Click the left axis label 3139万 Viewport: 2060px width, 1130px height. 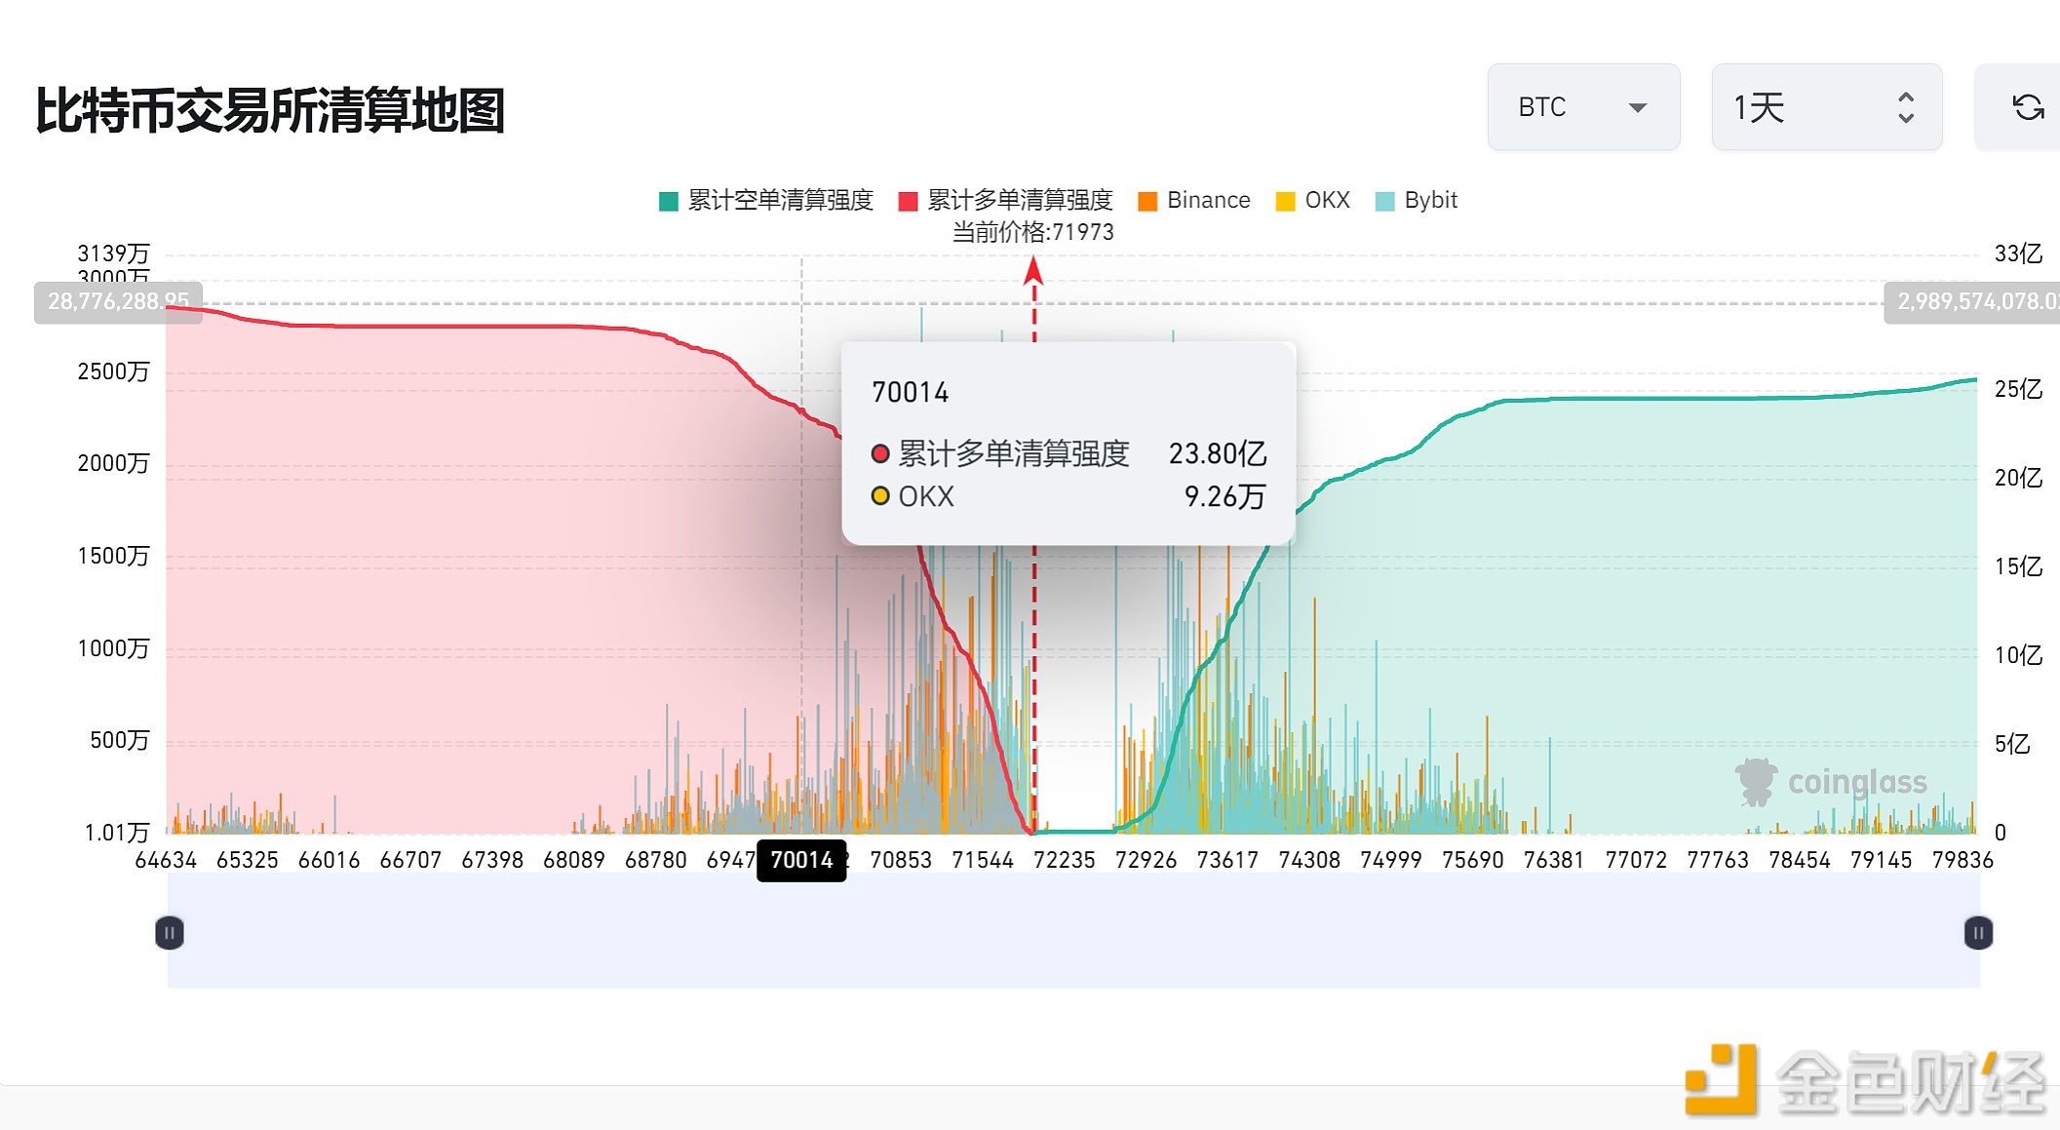pyautogui.click(x=113, y=253)
